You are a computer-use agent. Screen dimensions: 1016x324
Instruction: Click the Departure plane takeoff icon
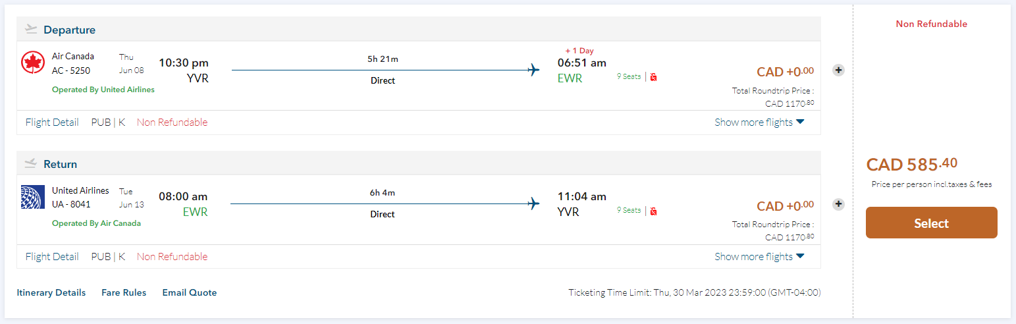click(x=31, y=29)
